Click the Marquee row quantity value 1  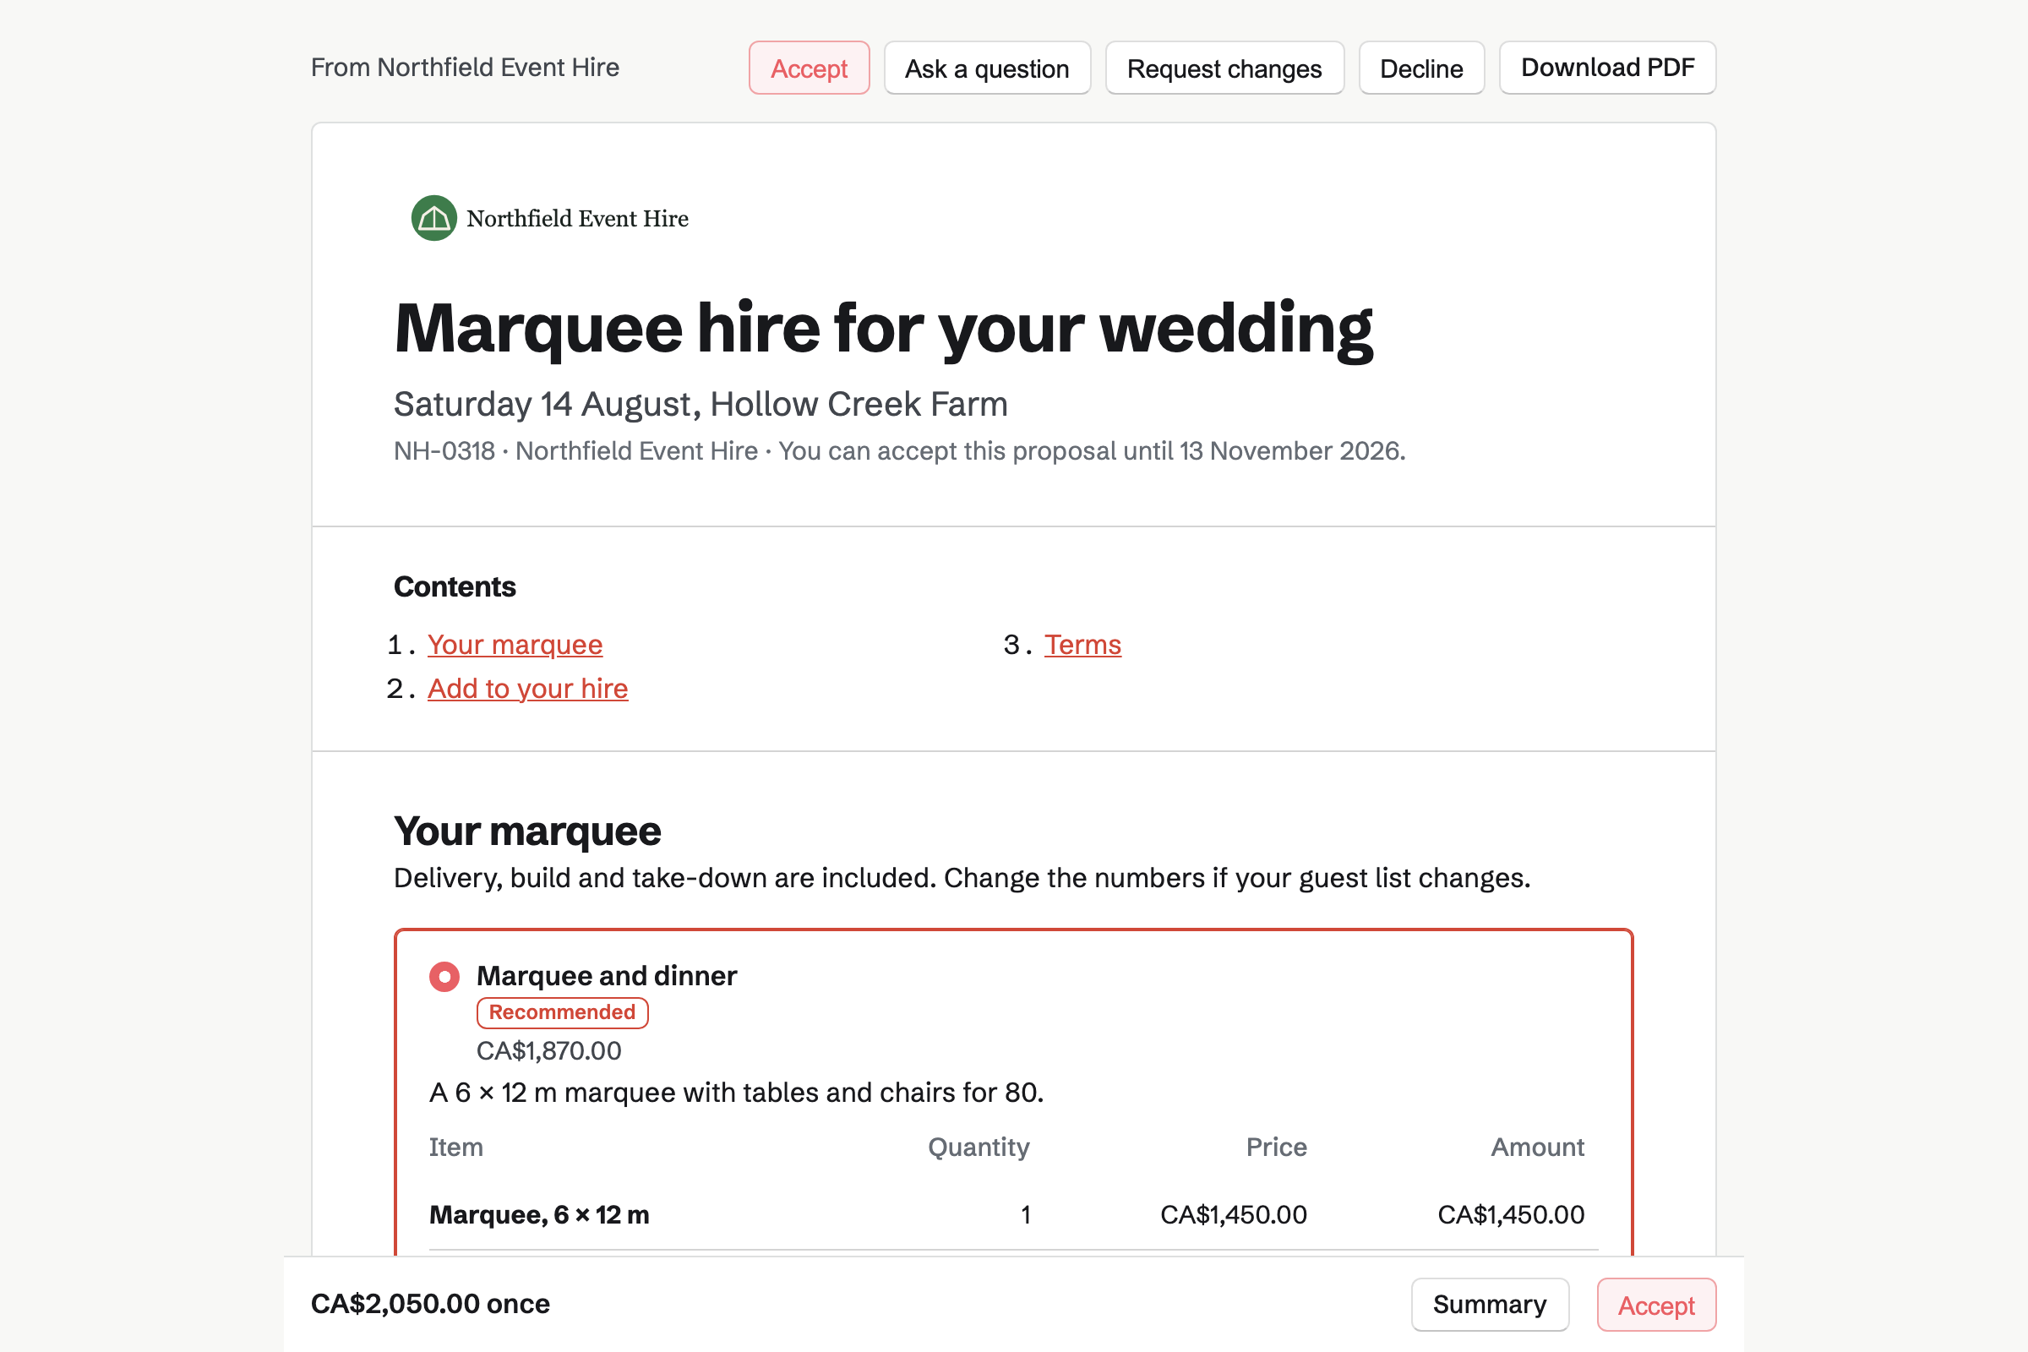(x=1025, y=1215)
